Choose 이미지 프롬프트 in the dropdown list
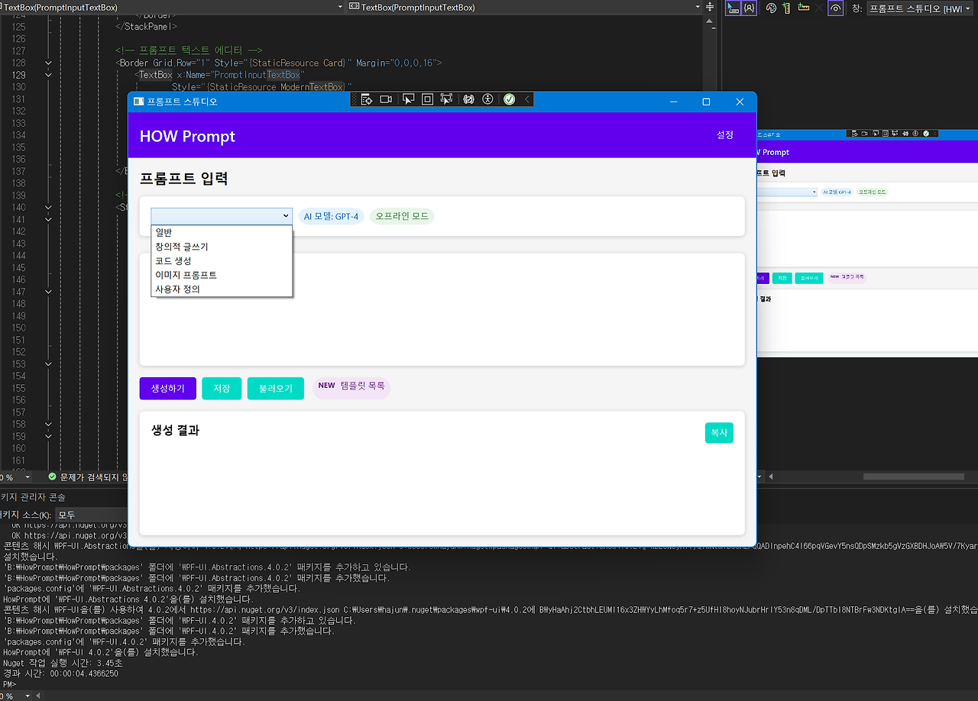The width and height of the screenshot is (978, 701). click(222, 275)
